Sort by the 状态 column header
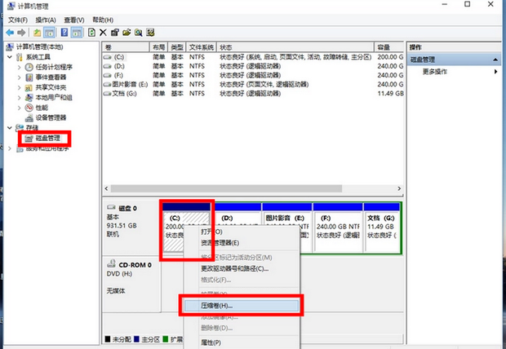The height and width of the screenshot is (349, 506). click(x=295, y=47)
